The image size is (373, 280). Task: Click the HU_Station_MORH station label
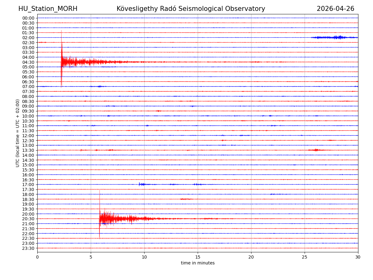click(x=48, y=9)
